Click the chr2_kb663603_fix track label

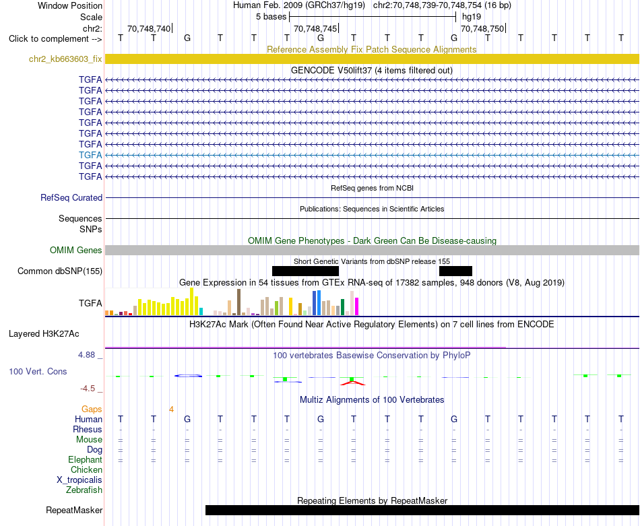click(65, 59)
